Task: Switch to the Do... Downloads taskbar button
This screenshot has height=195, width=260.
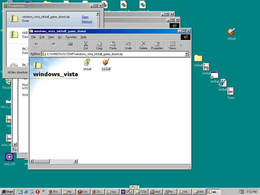Action: [98, 192]
